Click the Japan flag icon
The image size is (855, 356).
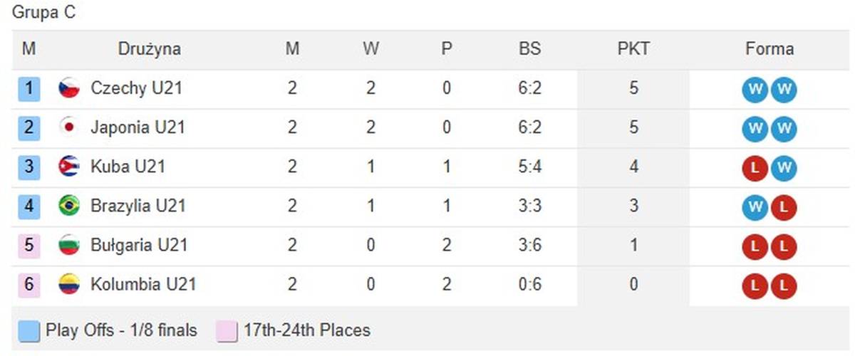pyautogui.click(x=69, y=128)
